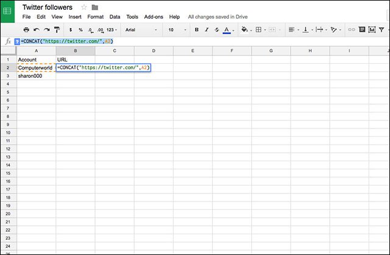Screen dimensions: 390x255
Task: Insert a link with chain icon
Action: coord(352,30)
